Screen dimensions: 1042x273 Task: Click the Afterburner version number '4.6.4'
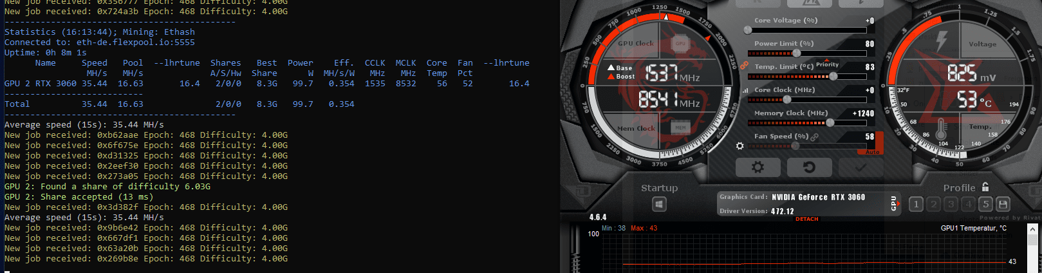click(x=598, y=218)
